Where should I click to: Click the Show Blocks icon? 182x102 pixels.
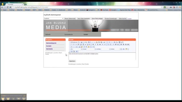(x=74, y=51)
